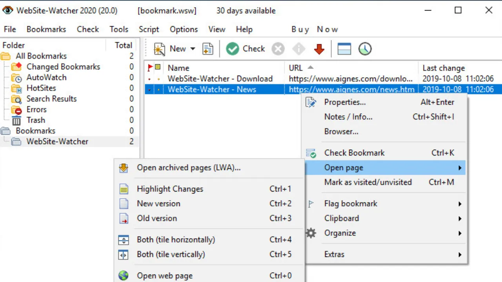Choose New version in the submenu
The image size is (502, 282).
(209, 204)
